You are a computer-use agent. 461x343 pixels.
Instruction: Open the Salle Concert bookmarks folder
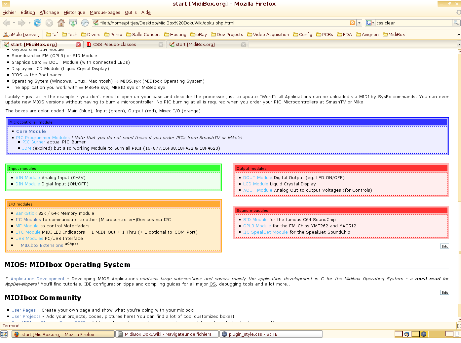click(x=143, y=34)
